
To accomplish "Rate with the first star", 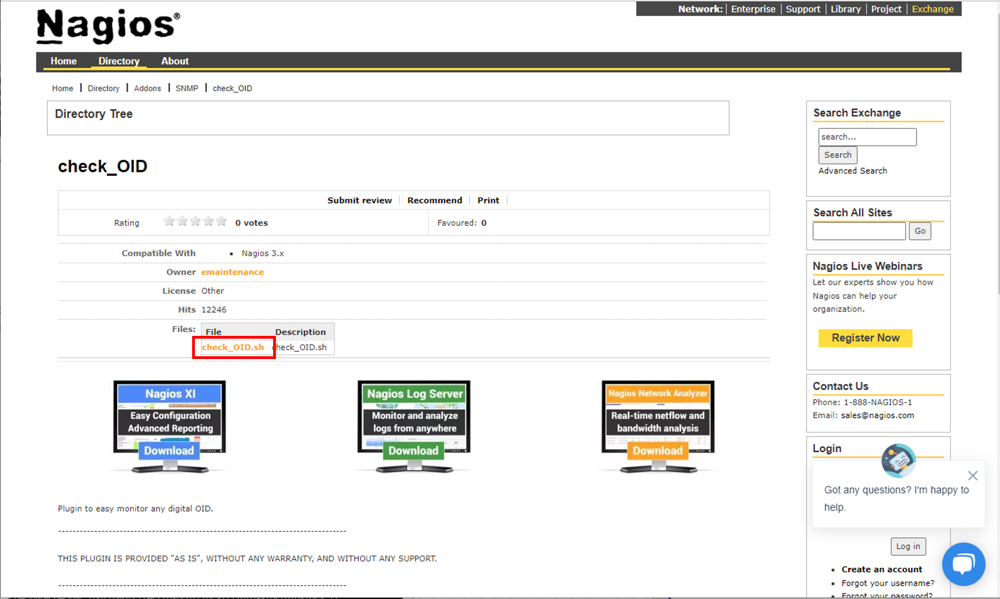I will (169, 221).
